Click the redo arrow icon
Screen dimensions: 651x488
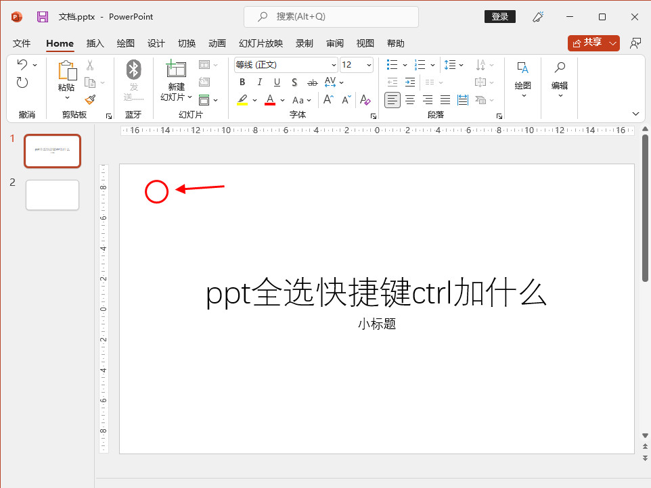(x=22, y=82)
